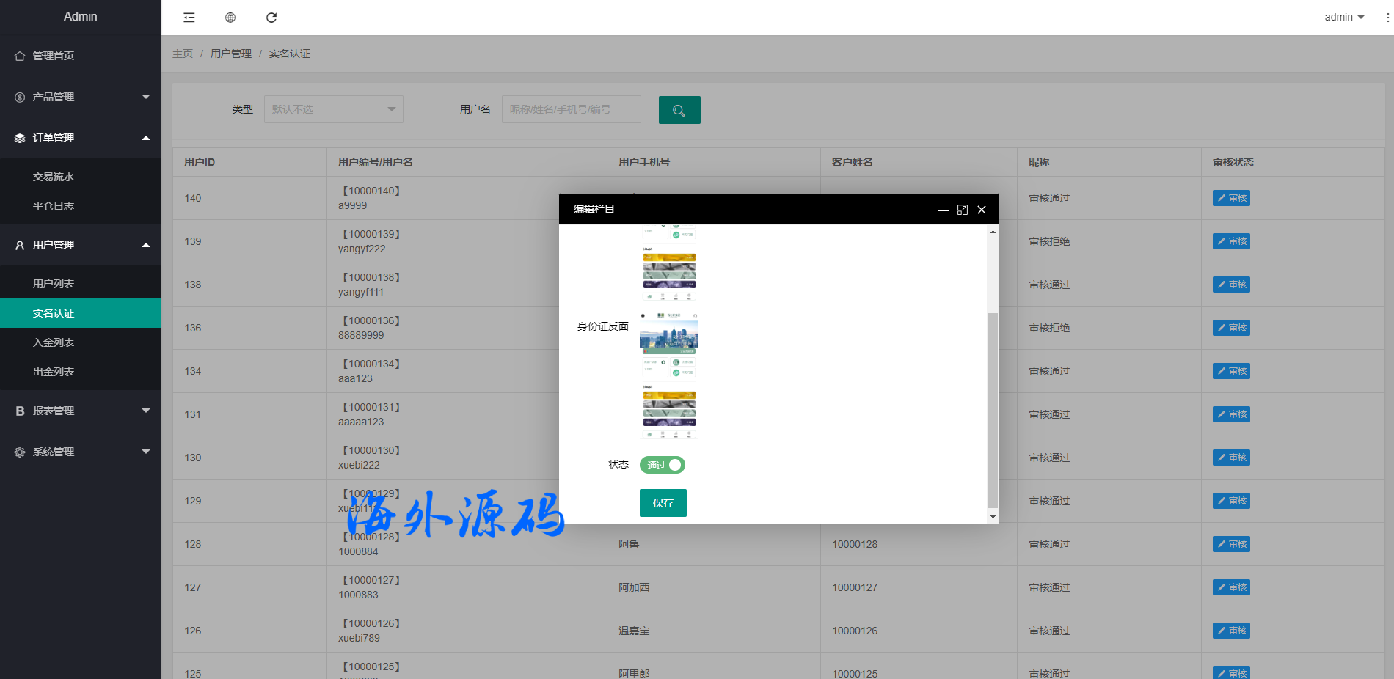The height and width of the screenshot is (679, 1394).
Task: Click the globe icon in top bar
Action: [x=230, y=18]
